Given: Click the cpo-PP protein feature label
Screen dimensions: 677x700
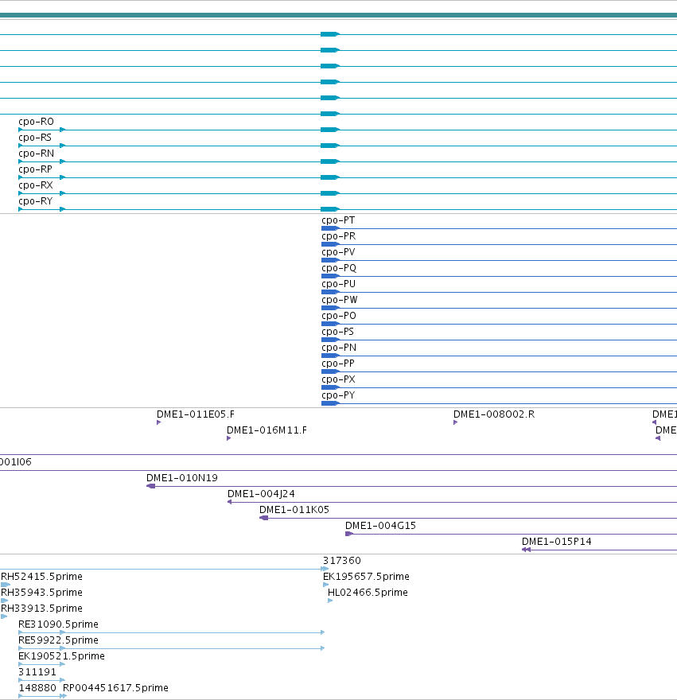Looking at the screenshot, I should 338,364.
